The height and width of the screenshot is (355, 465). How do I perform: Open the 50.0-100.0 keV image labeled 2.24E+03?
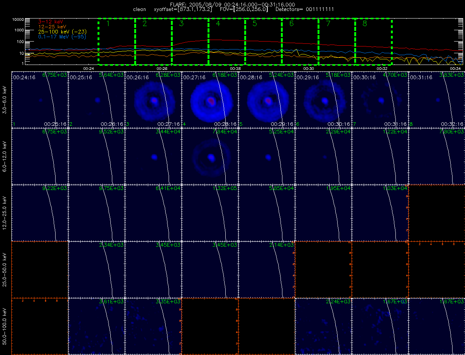coord(323,326)
